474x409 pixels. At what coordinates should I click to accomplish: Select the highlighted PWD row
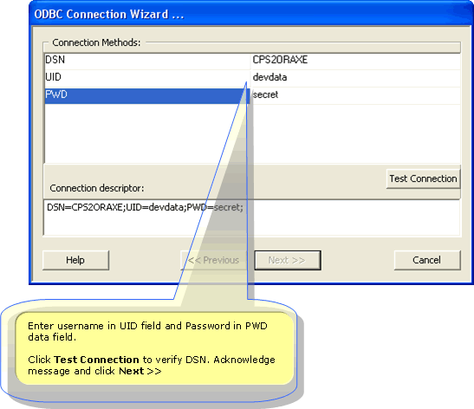coord(147,95)
